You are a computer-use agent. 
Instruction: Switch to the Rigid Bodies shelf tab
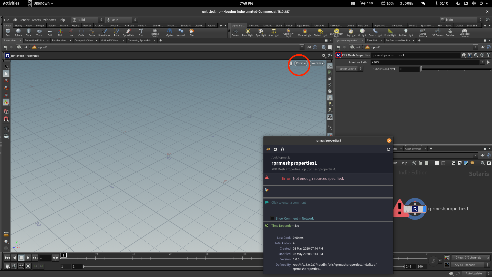coord(303,25)
